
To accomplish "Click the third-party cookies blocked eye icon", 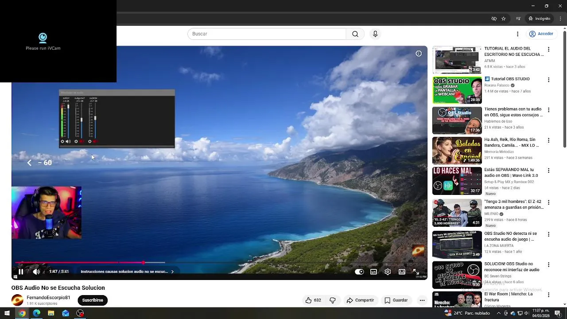I will click(494, 19).
